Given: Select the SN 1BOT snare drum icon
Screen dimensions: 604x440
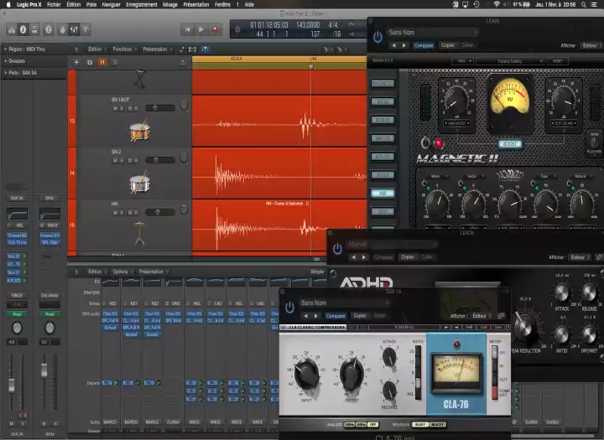Looking at the screenshot, I should click(139, 130).
